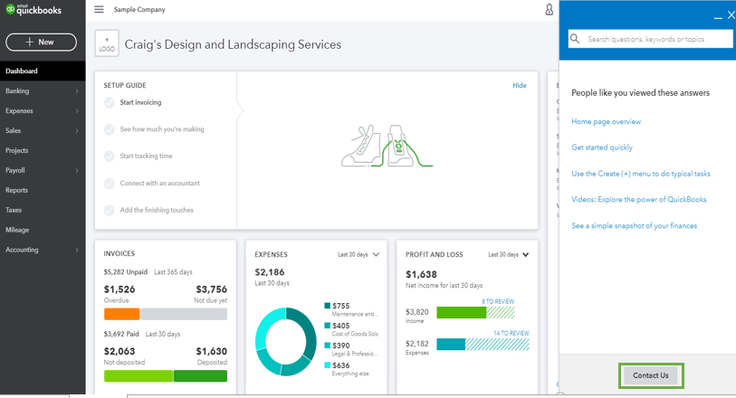Open Use the Create (+) menu help link
Image resolution: width=736 pixels, height=398 pixels.
(641, 174)
